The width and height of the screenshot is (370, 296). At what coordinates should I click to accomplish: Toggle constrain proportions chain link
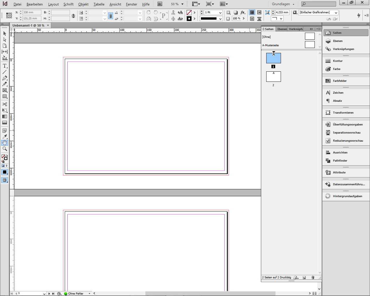110,16
